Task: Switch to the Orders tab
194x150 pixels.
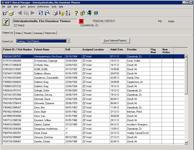Action: click(18, 33)
